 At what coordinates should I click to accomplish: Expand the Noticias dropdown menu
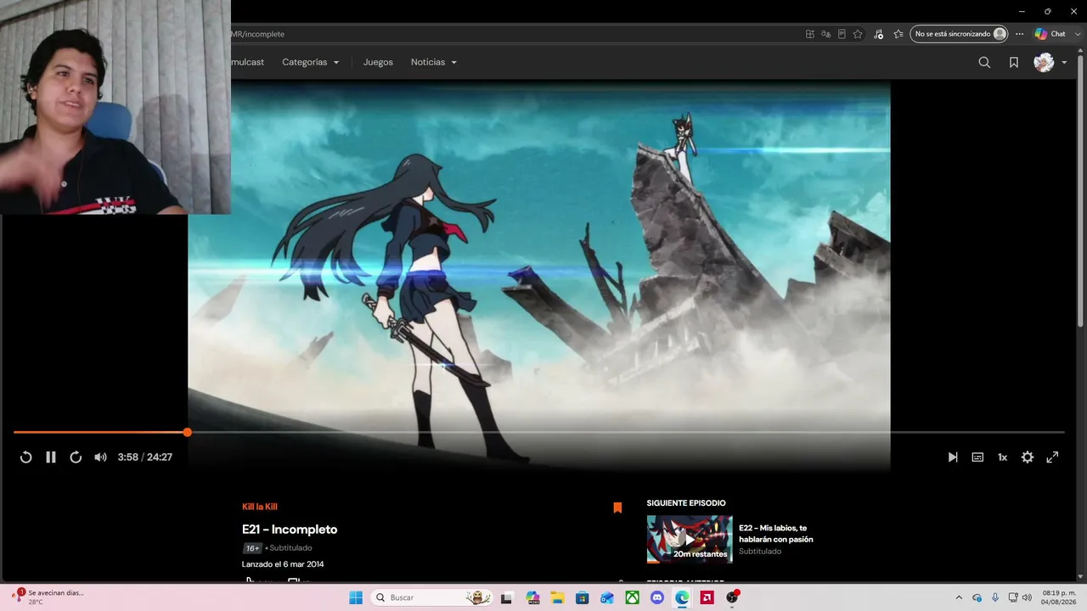[434, 62]
